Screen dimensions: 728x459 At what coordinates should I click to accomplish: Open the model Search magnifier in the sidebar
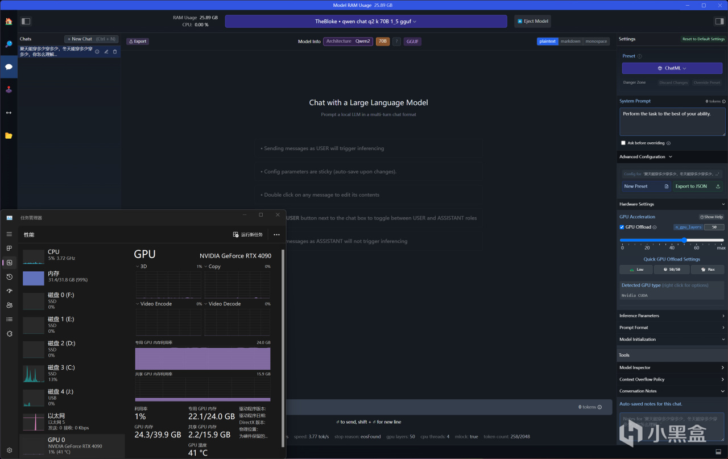click(x=9, y=44)
